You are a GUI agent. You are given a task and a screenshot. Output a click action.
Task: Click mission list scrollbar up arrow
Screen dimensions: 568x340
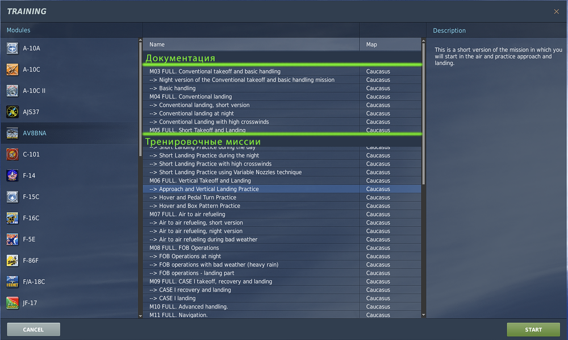point(424,41)
